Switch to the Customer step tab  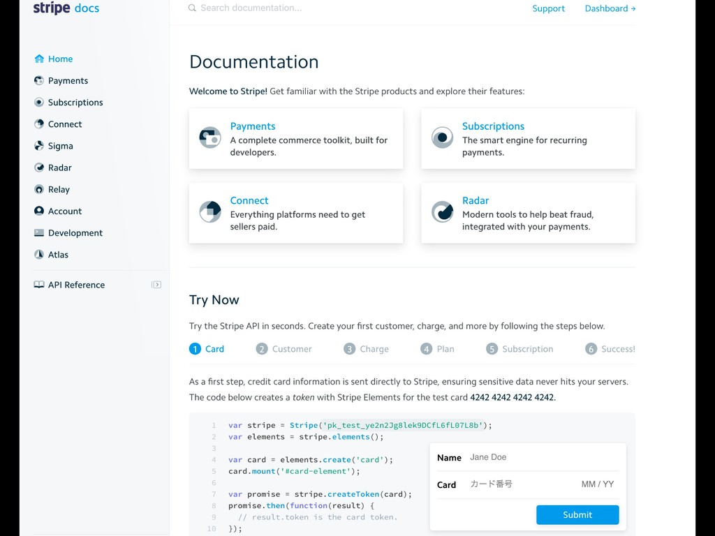point(284,349)
